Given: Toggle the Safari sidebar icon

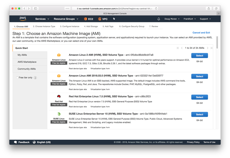Looking at the screenshot, I should [36, 8].
